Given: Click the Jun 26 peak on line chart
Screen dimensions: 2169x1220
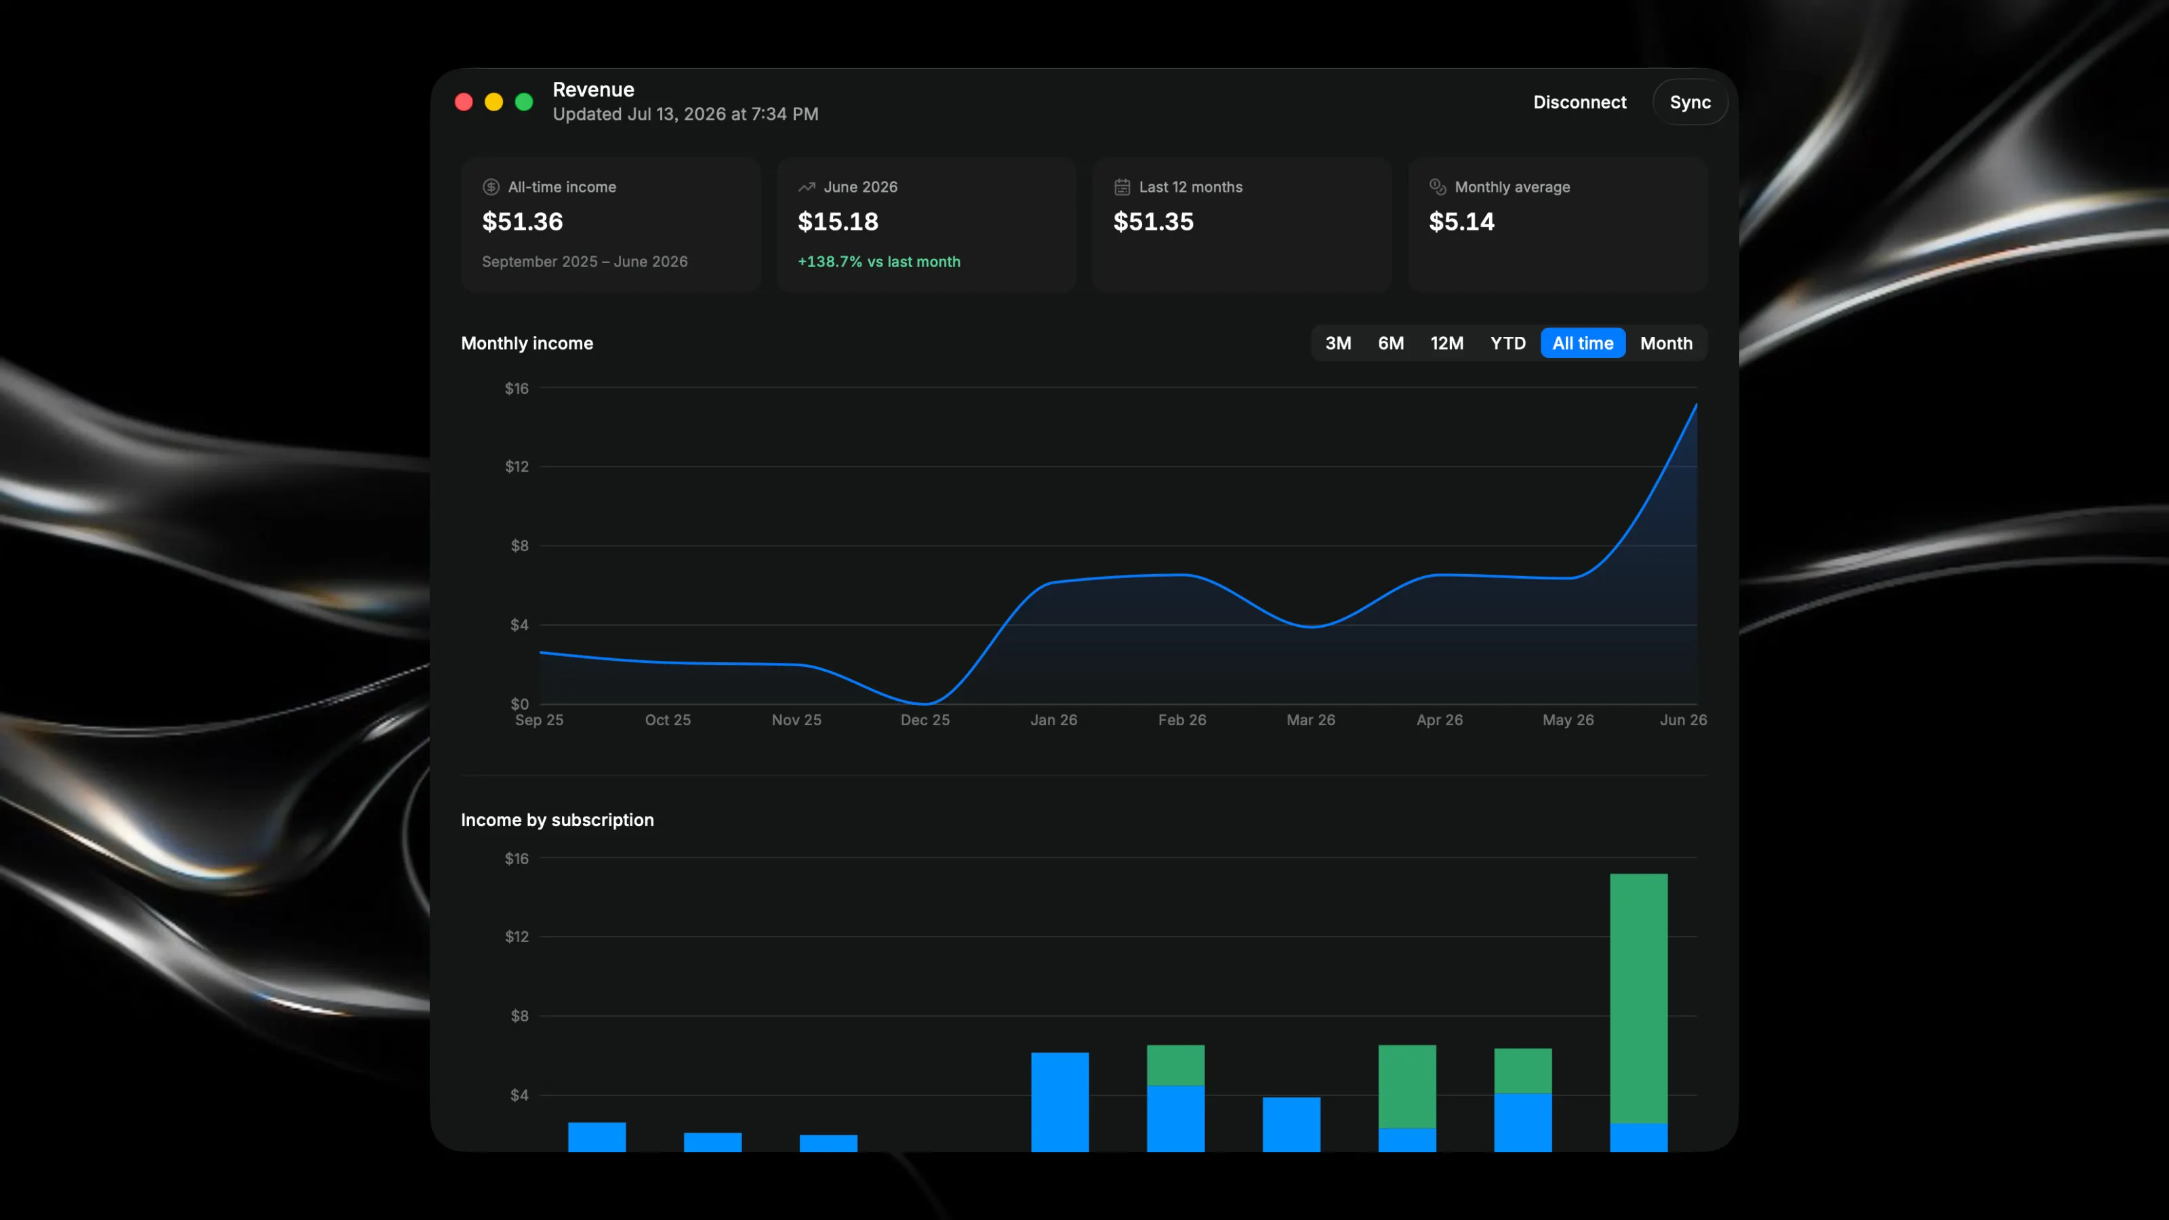Looking at the screenshot, I should 1695,406.
